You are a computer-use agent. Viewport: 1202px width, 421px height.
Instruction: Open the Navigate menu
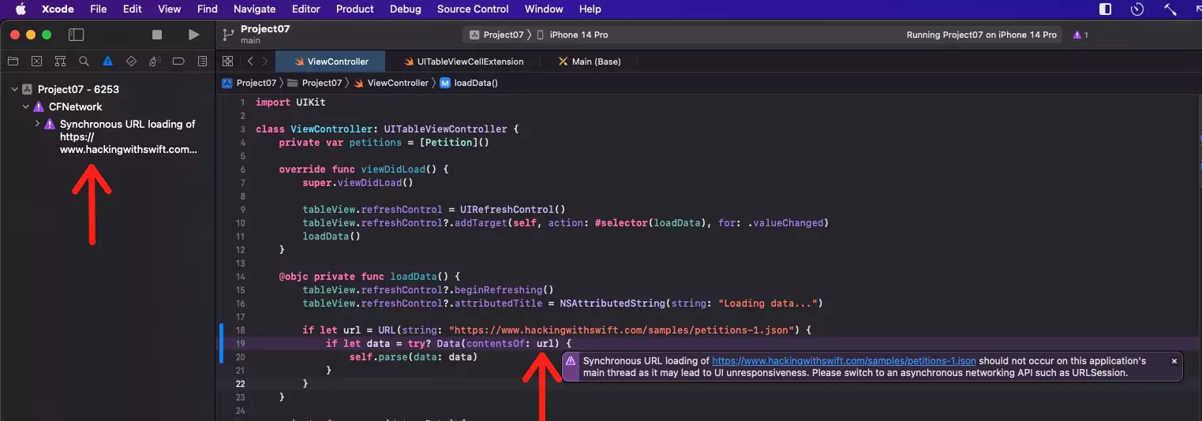coord(255,9)
